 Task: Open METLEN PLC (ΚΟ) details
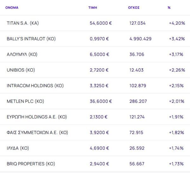pyautogui.click(x=25, y=101)
